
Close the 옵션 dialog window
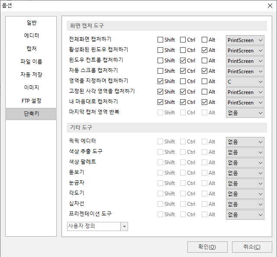270,6
